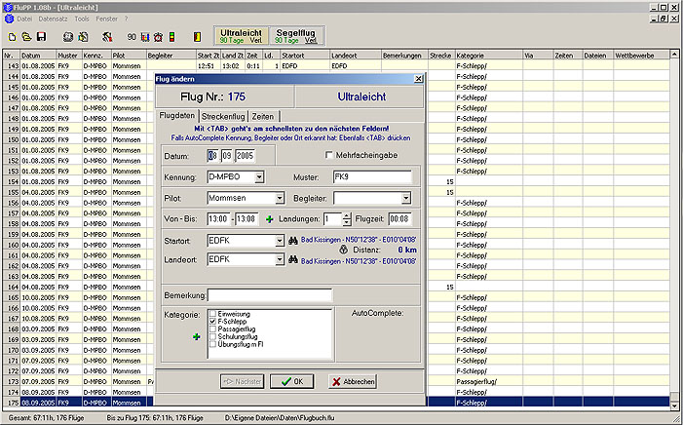Select the Ultraleicht logbook button

(x=241, y=36)
